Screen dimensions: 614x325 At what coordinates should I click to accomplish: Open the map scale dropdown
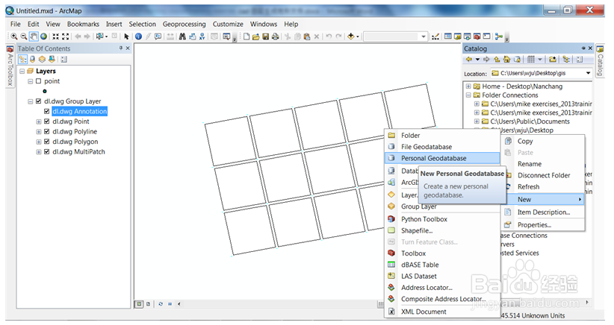424,37
